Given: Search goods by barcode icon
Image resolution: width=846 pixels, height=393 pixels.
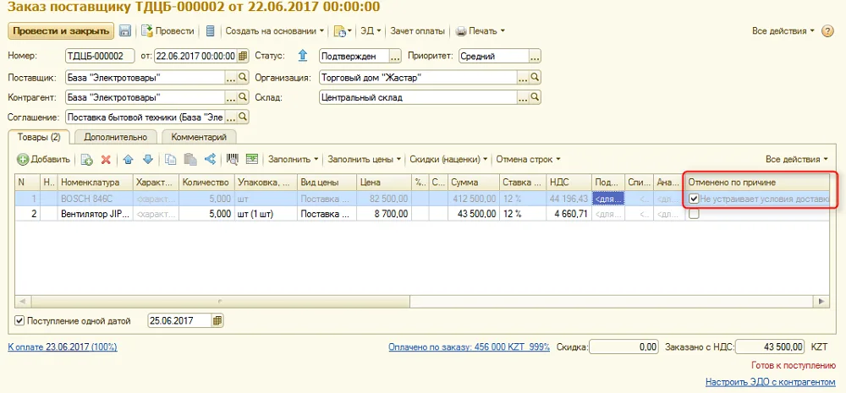Looking at the screenshot, I should [233, 159].
